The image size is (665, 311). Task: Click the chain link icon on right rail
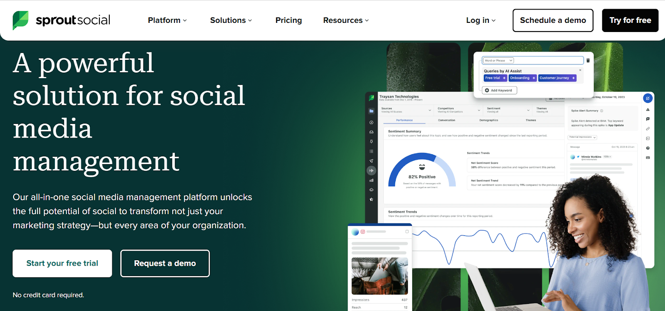(x=648, y=129)
